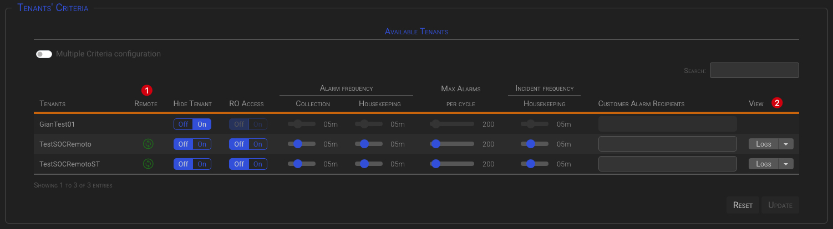Open Logs for TestSOCRemotoST

click(763, 164)
